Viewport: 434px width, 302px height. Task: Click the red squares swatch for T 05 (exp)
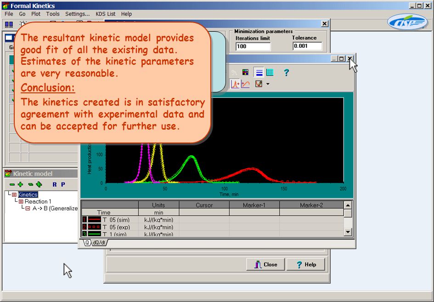point(95,227)
